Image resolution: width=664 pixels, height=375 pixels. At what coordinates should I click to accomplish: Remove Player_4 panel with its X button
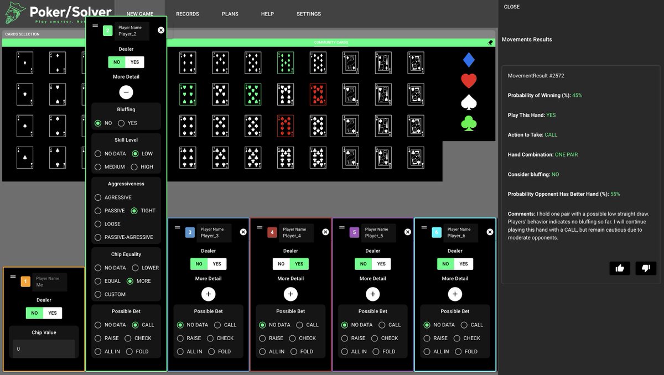(325, 232)
